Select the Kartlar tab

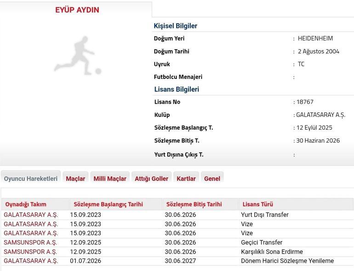[186, 178]
